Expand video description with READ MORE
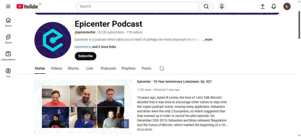This screenshot has width=301, height=137. (145, 130)
